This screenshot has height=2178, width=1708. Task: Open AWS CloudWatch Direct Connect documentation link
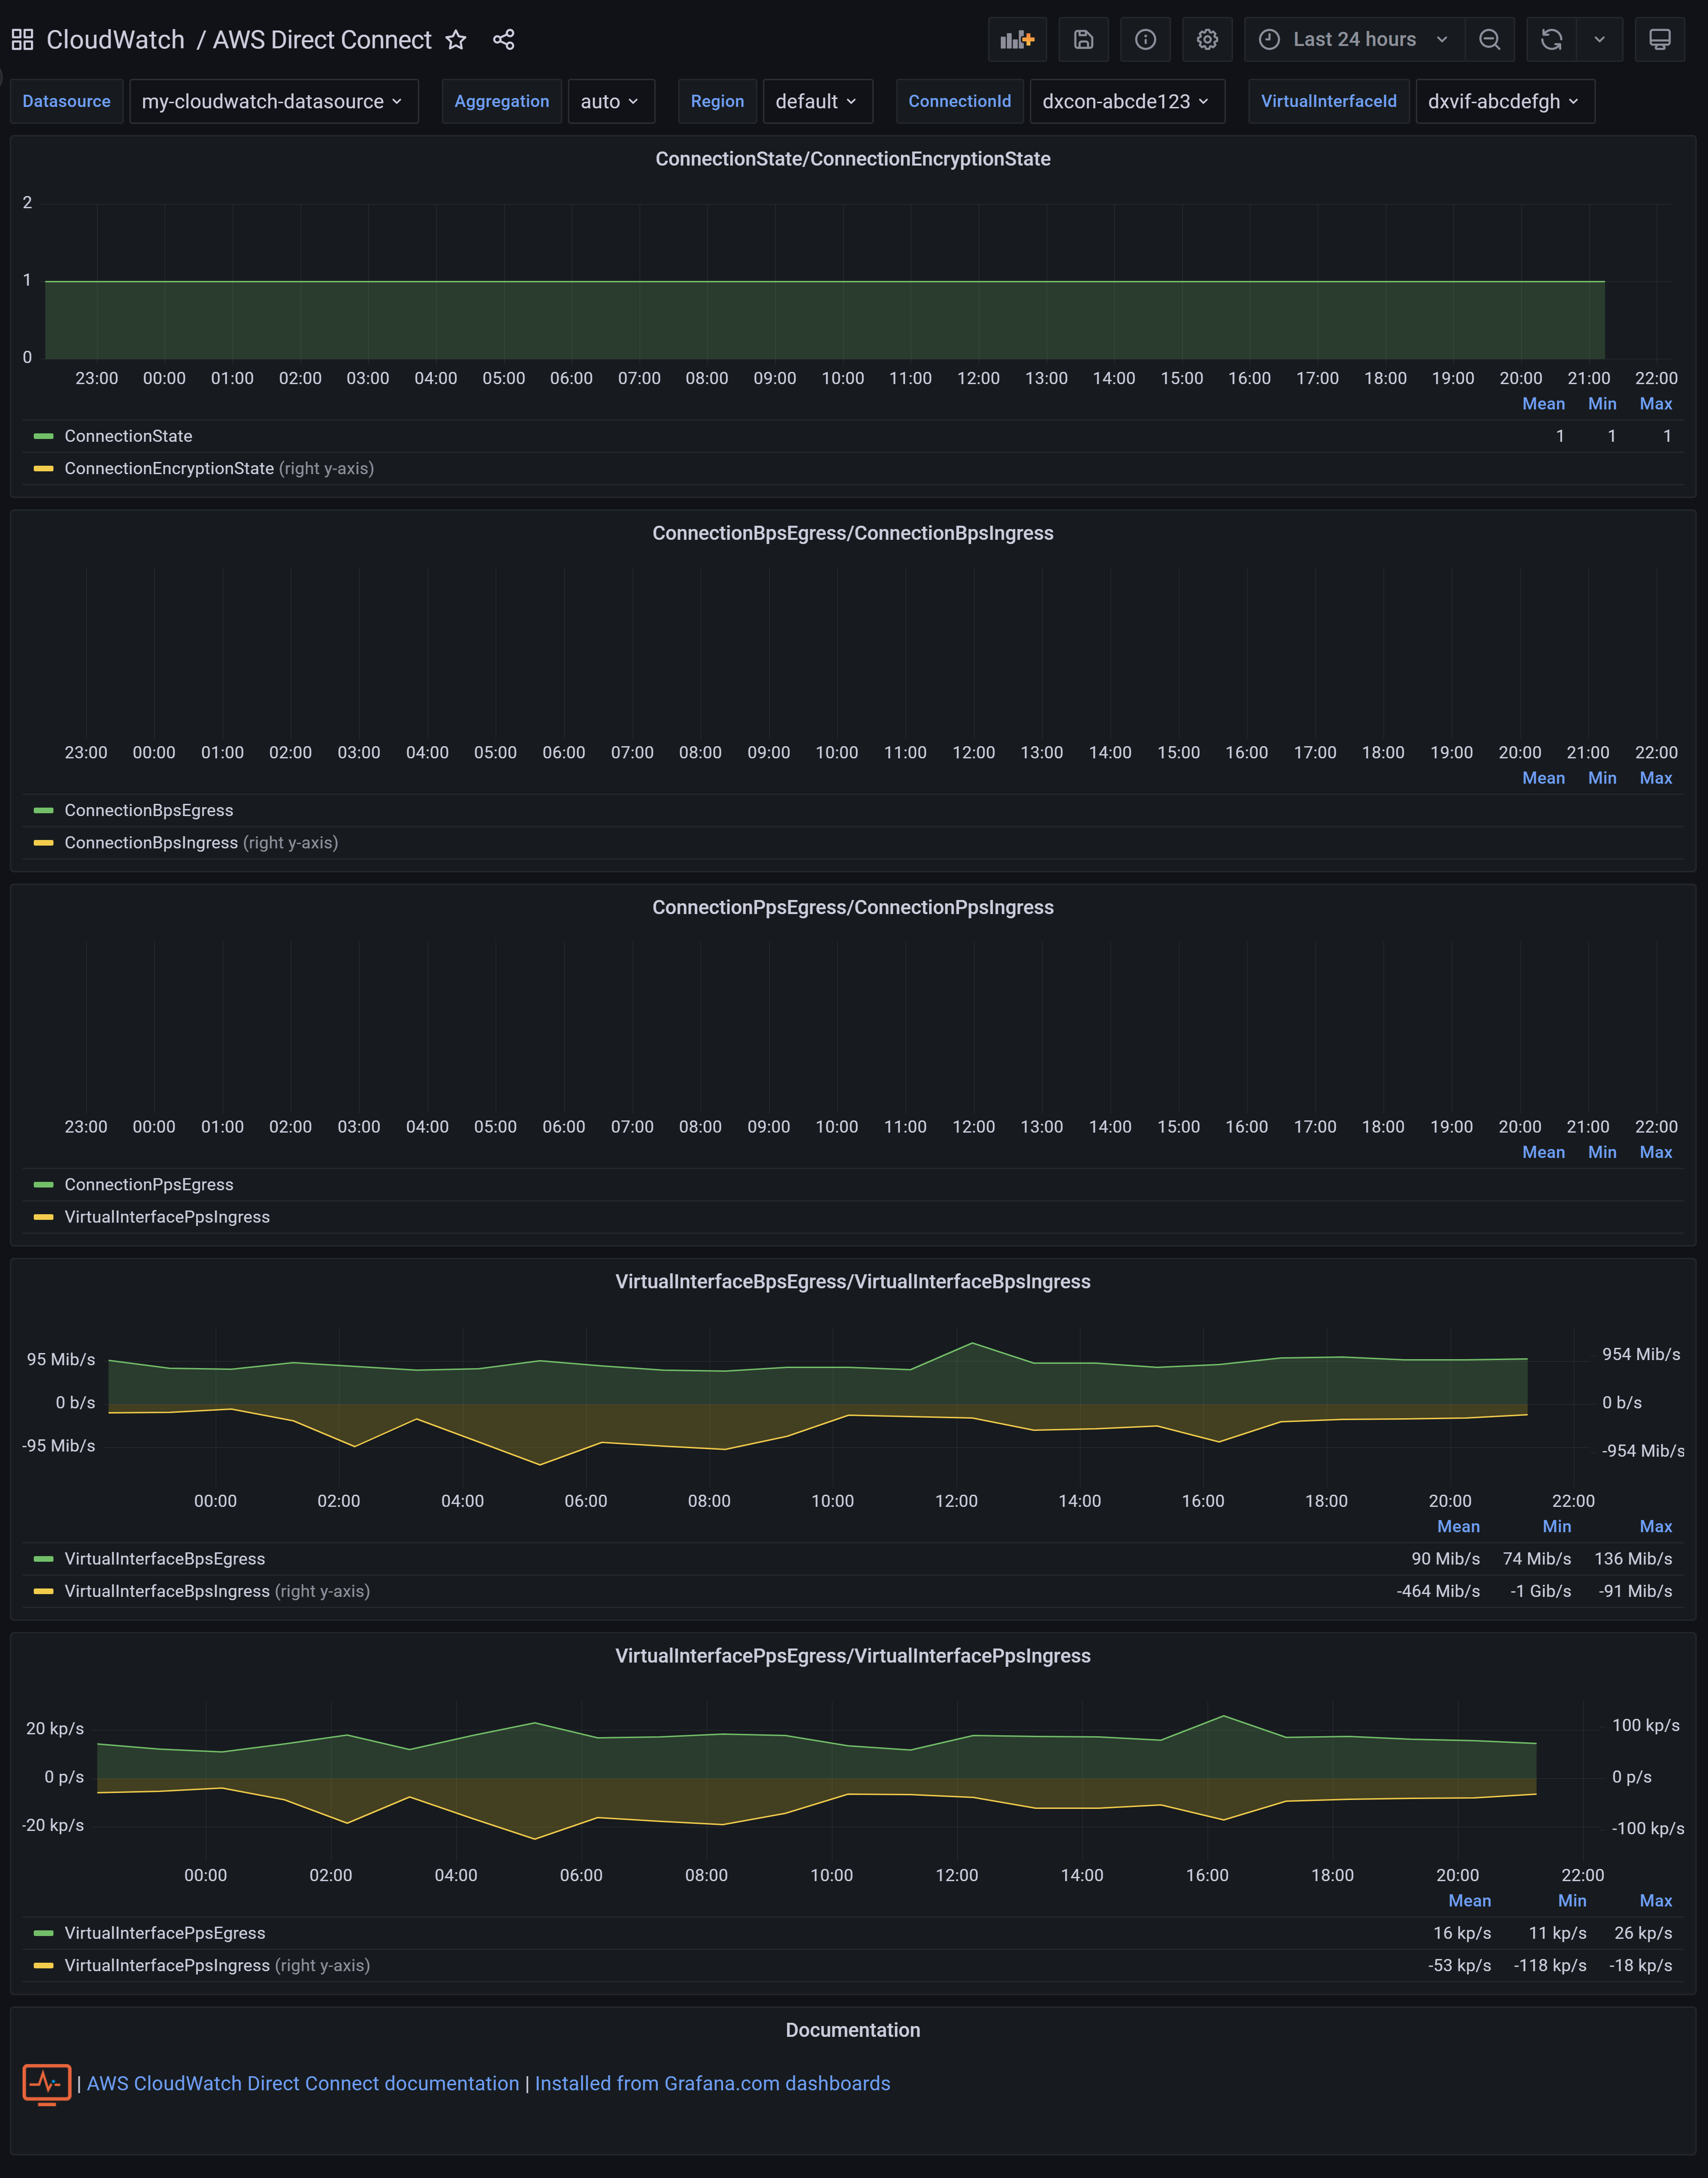303,2083
